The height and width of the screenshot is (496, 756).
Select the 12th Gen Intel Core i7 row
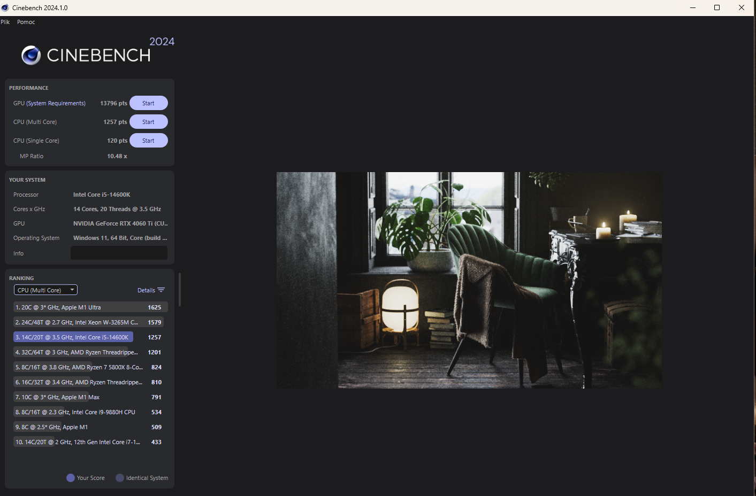(90, 442)
